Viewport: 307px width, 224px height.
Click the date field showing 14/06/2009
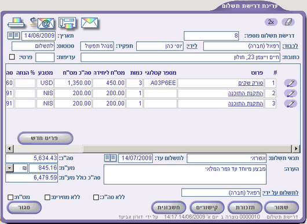point(38,36)
